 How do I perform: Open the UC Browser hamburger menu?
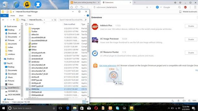pyautogui.click(x=195, y=7)
